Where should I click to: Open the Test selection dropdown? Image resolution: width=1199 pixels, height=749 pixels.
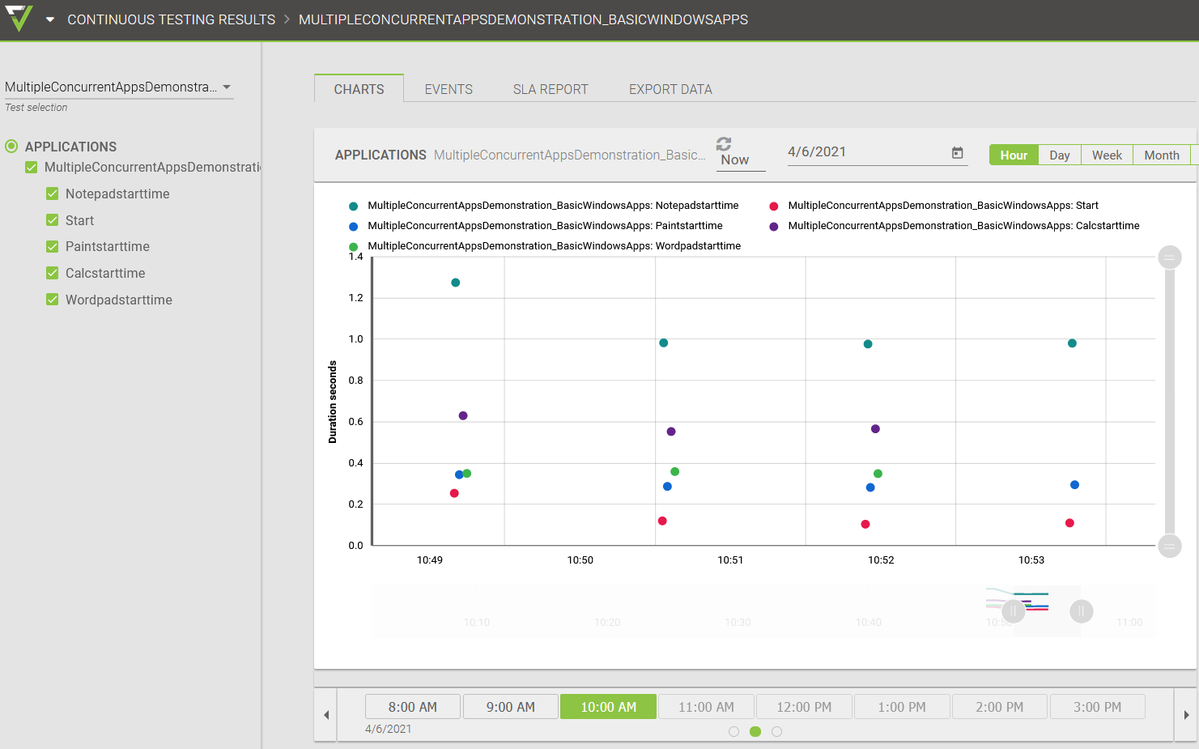point(118,87)
